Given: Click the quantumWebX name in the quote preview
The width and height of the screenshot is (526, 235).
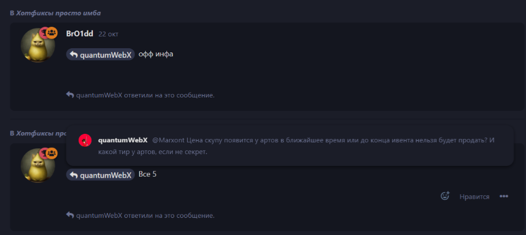Looking at the screenshot, I should coord(123,140).
